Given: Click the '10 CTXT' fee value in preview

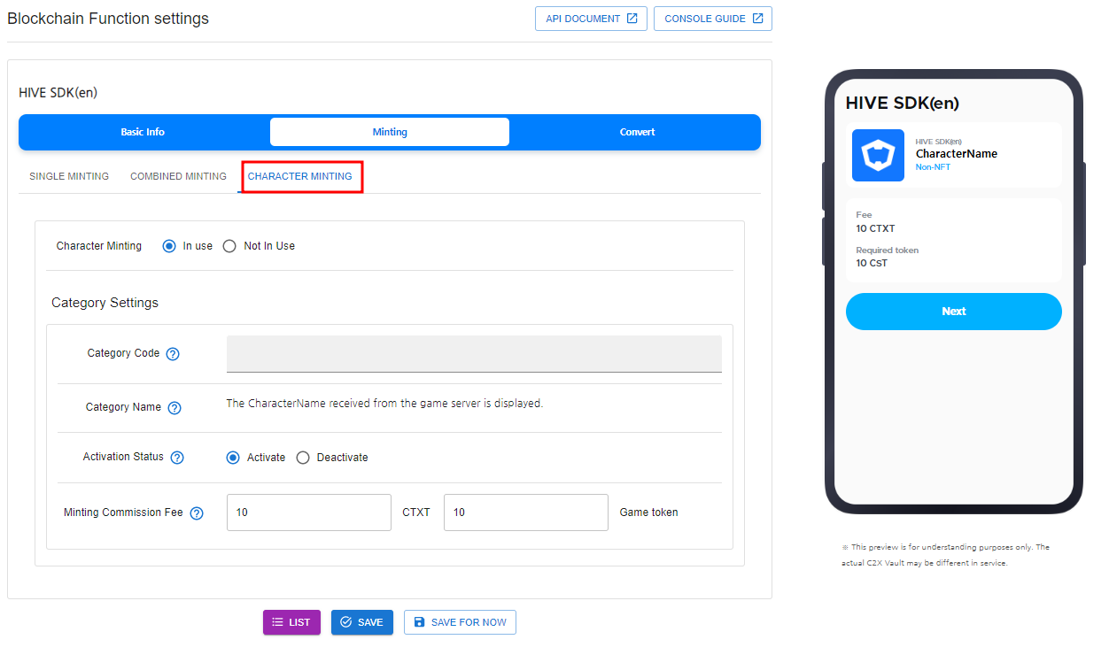Looking at the screenshot, I should tap(875, 228).
